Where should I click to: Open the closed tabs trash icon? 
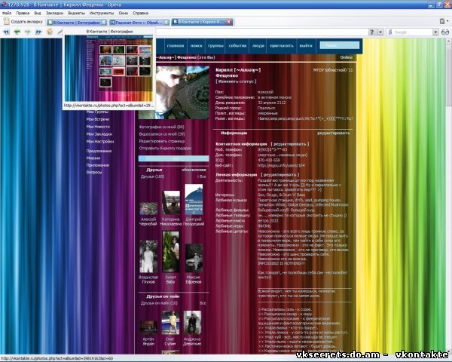click(x=442, y=21)
